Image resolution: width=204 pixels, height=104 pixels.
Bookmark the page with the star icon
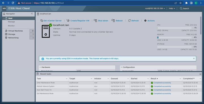[x=180, y=3]
